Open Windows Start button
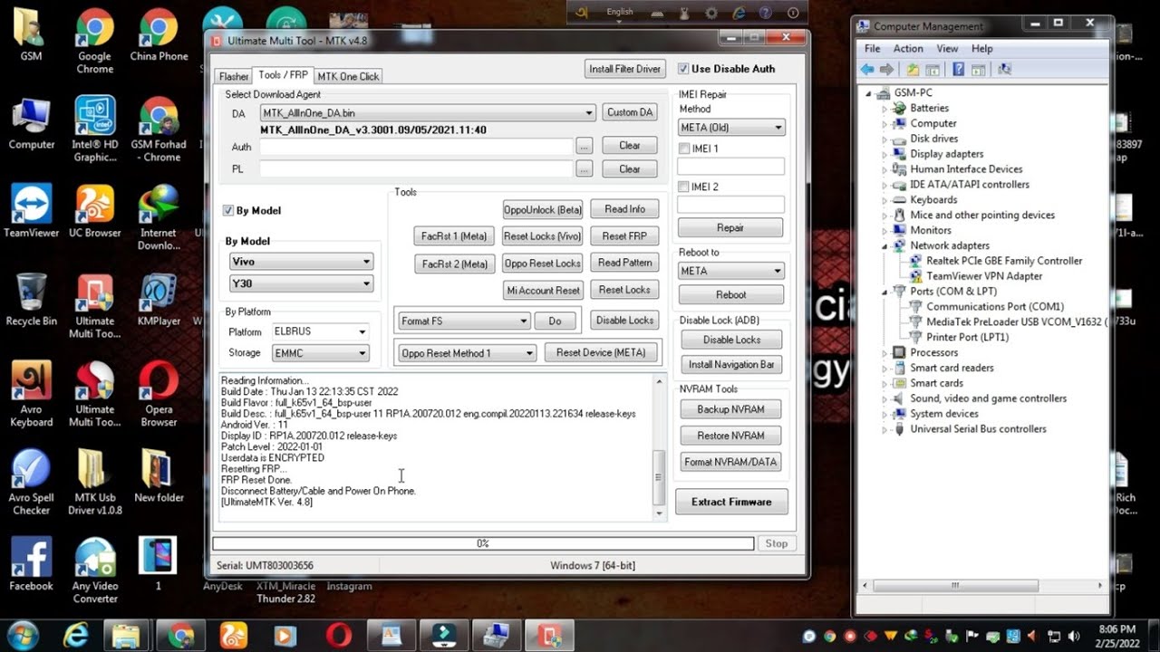The width and height of the screenshot is (1160, 652). click(22, 634)
